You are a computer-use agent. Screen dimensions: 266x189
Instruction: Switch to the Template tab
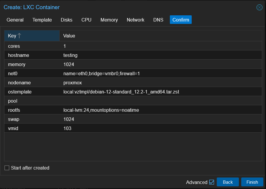tap(42, 20)
